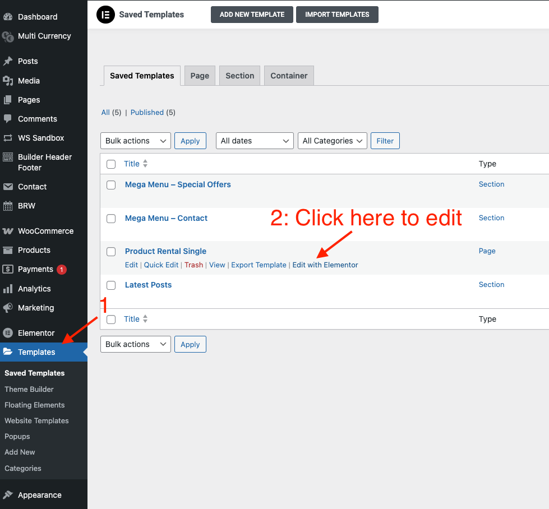549x509 pixels.
Task: Click the Elementor logo icon in header
Action: click(105, 15)
